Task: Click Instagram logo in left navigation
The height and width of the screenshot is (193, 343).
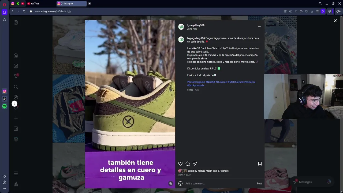Action: 16,23
